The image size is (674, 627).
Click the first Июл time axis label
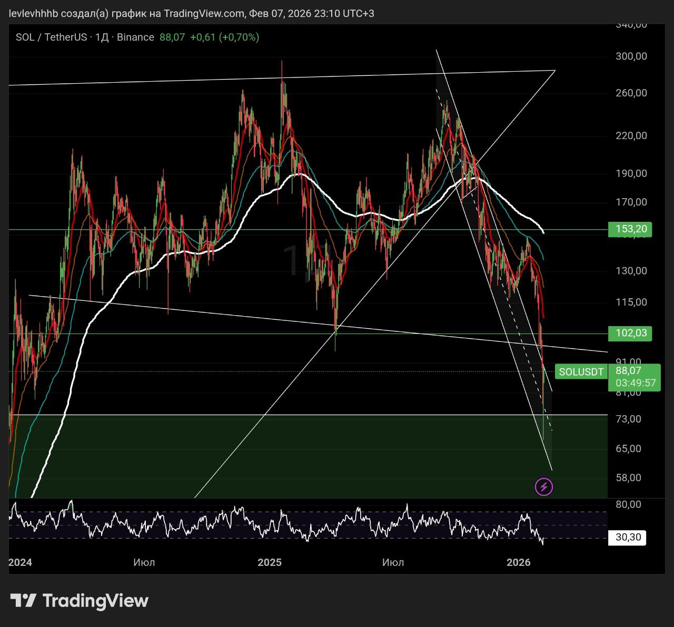pos(144,562)
